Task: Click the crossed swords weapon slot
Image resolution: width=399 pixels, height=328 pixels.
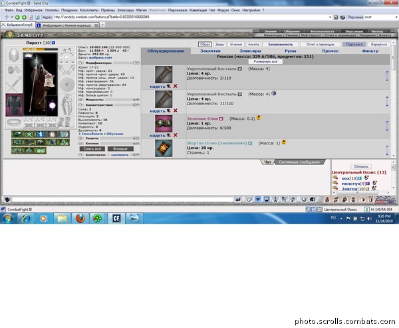Action: pyautogui.click(x=13, y=84)
